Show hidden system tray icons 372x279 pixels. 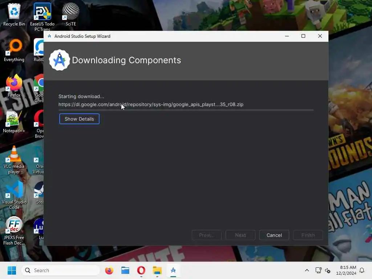(x=307, y=270)
